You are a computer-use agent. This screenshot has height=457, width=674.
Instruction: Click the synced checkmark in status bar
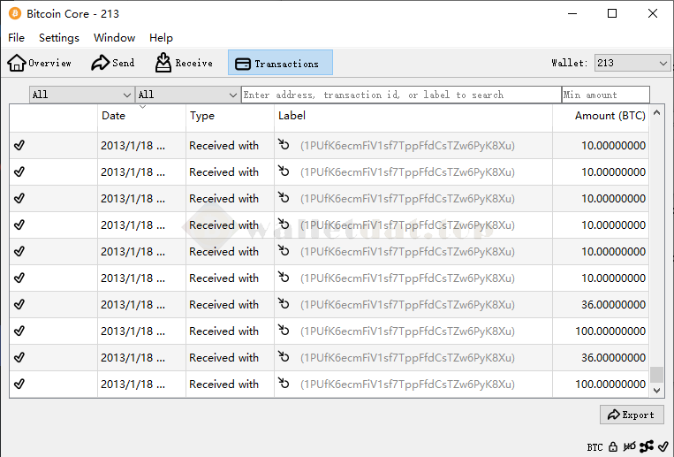(663, 446)
